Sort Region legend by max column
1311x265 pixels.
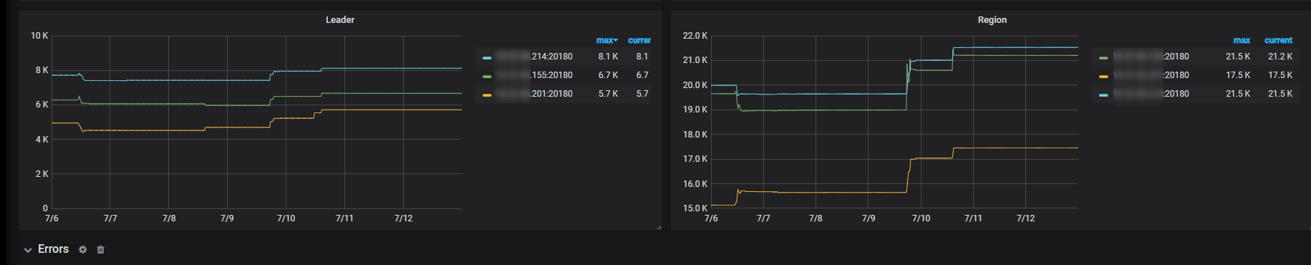click(x=1242, y=41)
